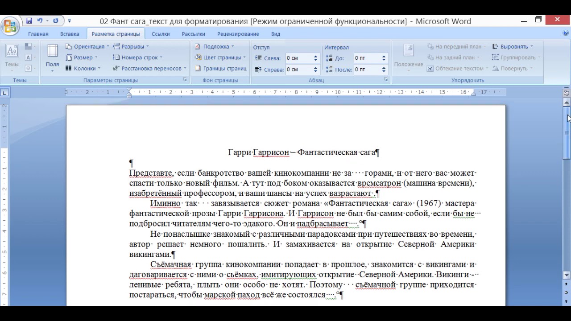The image size is (571, 321).
Task: Increase the Слева left indent value
Action: pos(316,56)
